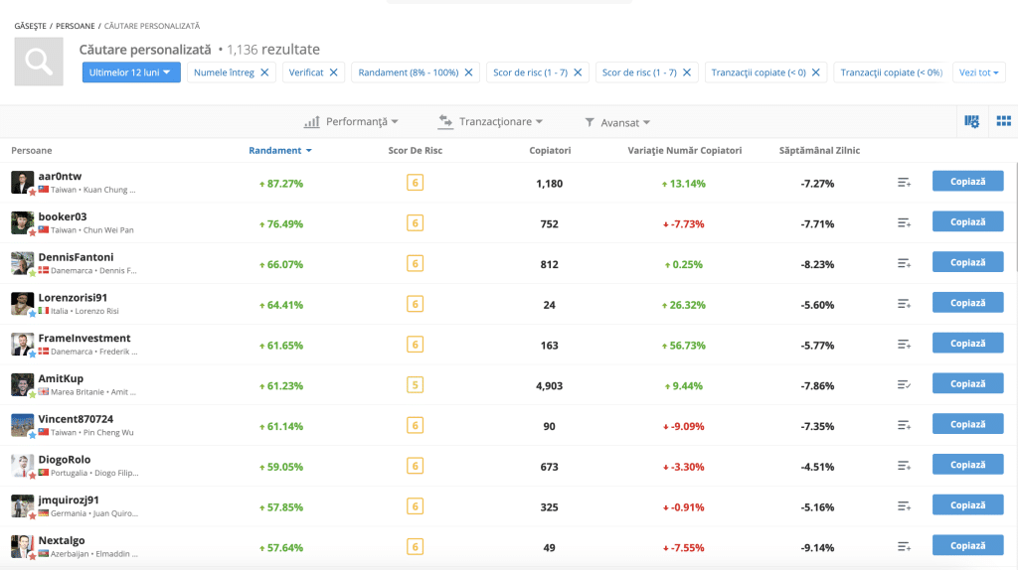Remove the Verificat filter

pyautogui.click(x=333, y=72)
